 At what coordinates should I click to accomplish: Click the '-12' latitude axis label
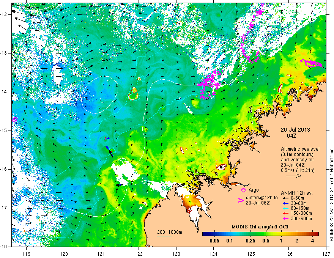4,14
